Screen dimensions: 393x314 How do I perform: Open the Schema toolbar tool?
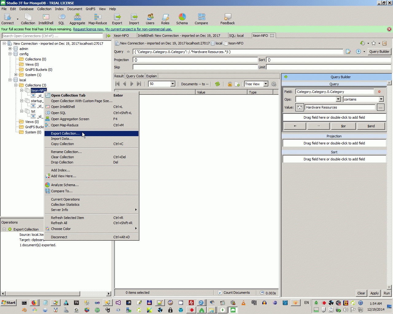pyautogui.click(x=182, y=19)
